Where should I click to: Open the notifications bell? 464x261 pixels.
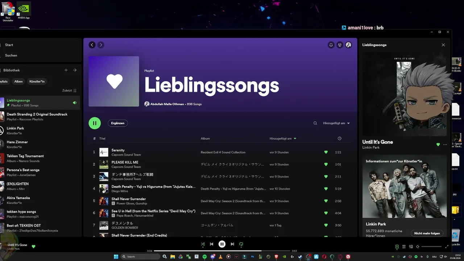point(331,45)
